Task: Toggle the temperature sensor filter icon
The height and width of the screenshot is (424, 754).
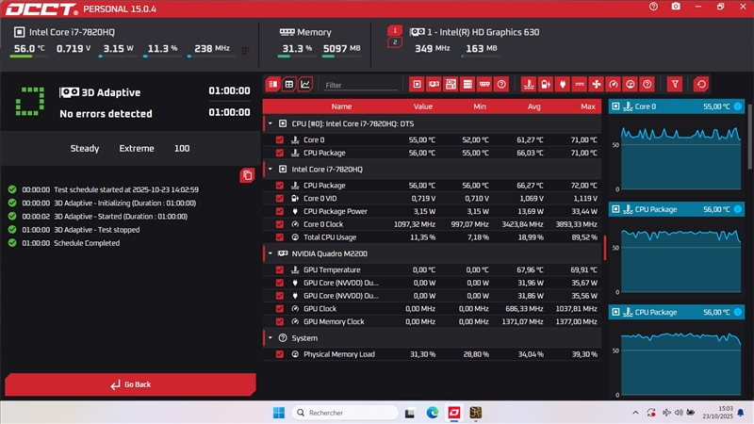Action: point(529,85)
